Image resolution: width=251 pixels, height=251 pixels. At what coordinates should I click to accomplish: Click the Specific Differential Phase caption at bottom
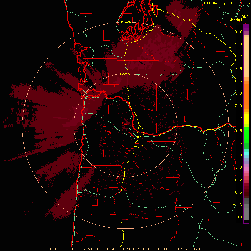(x=127, y=249)
